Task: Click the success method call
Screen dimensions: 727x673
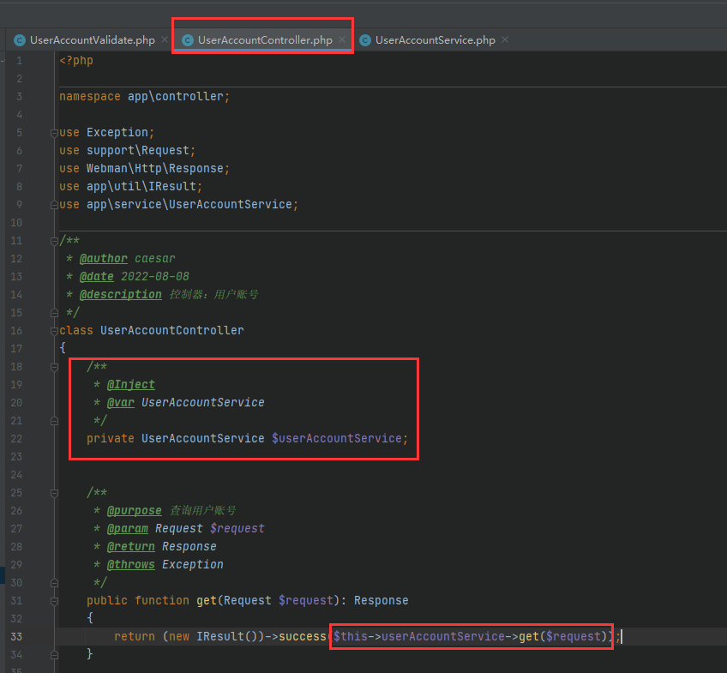Action: point(303,636)
